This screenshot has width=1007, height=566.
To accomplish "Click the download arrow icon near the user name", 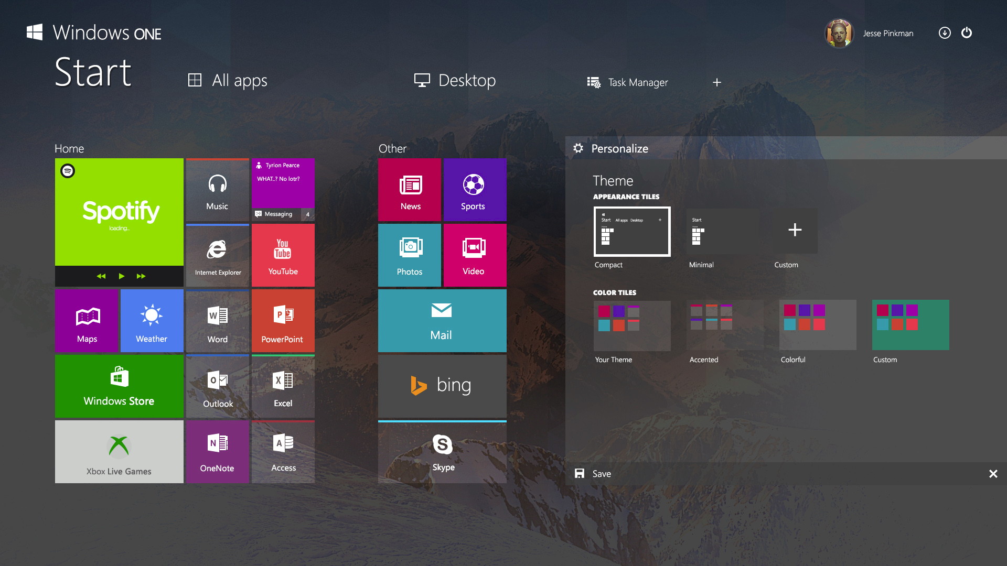I will 945,33.
